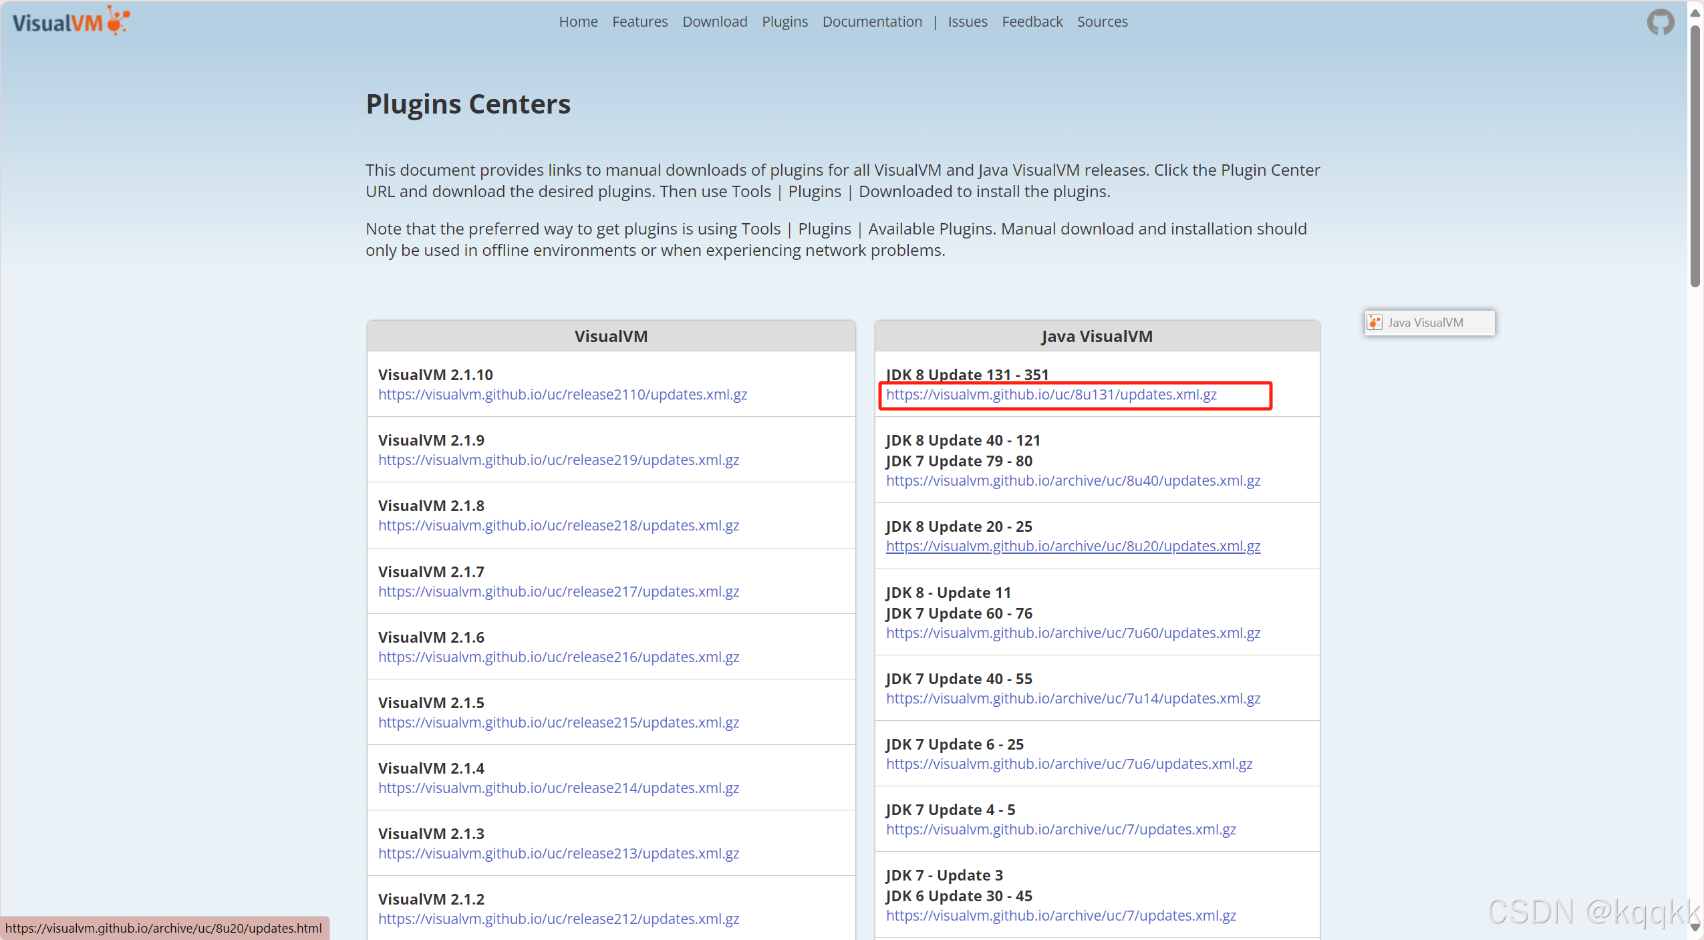The image size is (1704, 940).
Task: Click the VisualVM logo in header
Action: pos(71,21)
